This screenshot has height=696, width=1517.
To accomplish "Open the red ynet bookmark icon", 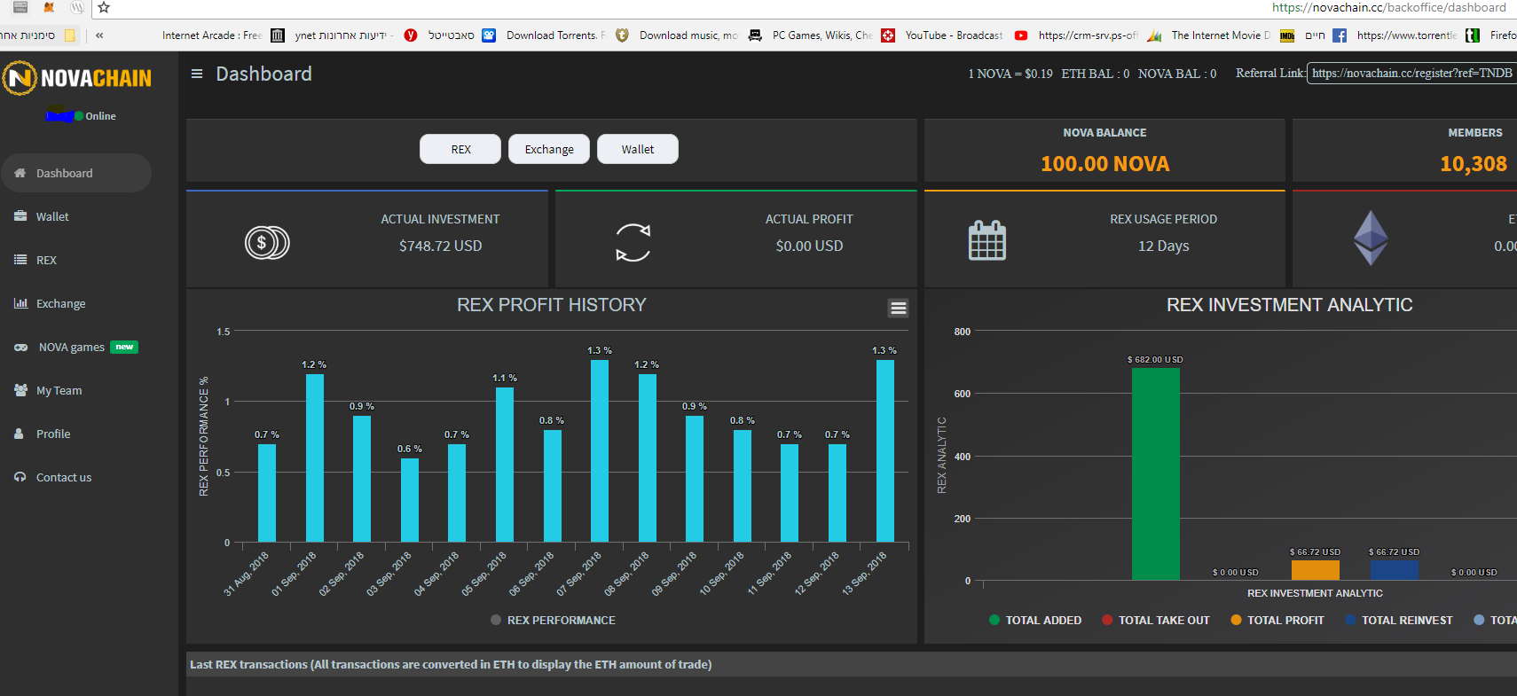I will [411, 35].
